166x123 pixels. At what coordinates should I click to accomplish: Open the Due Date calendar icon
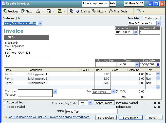click(x=158, y=64)
